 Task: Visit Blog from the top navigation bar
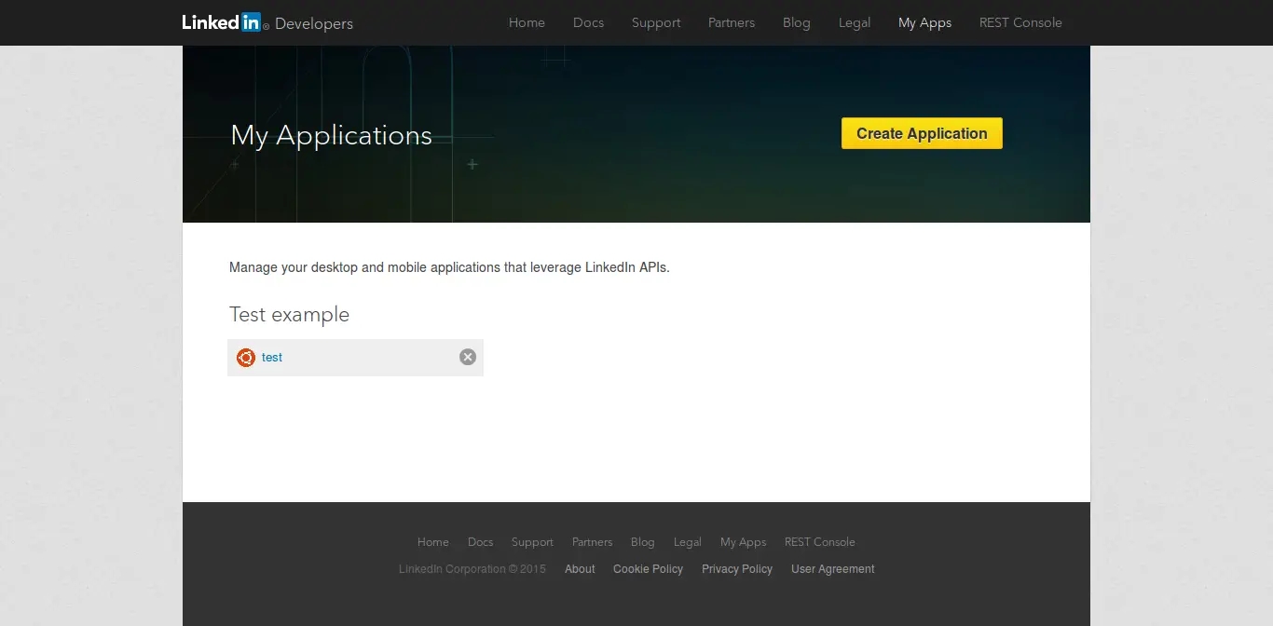pos(797,22)
